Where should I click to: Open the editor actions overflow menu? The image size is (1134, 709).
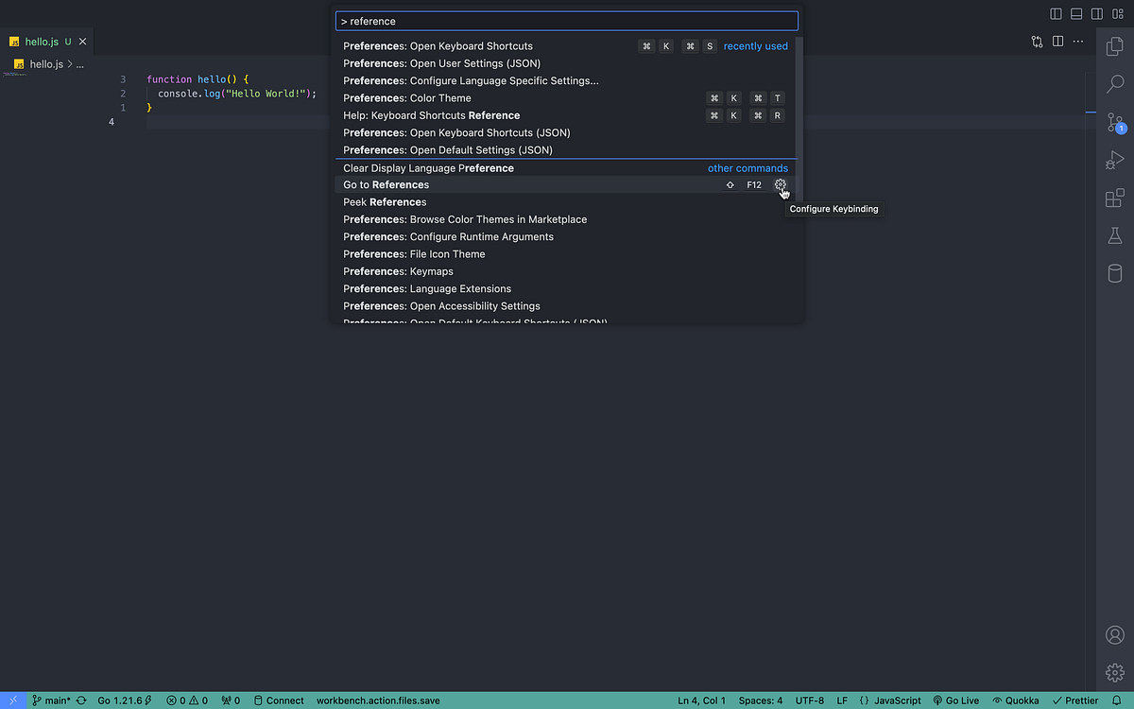(1078, 42)
